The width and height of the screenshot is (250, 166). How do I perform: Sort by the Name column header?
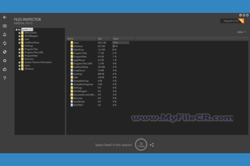pos(81,39)
